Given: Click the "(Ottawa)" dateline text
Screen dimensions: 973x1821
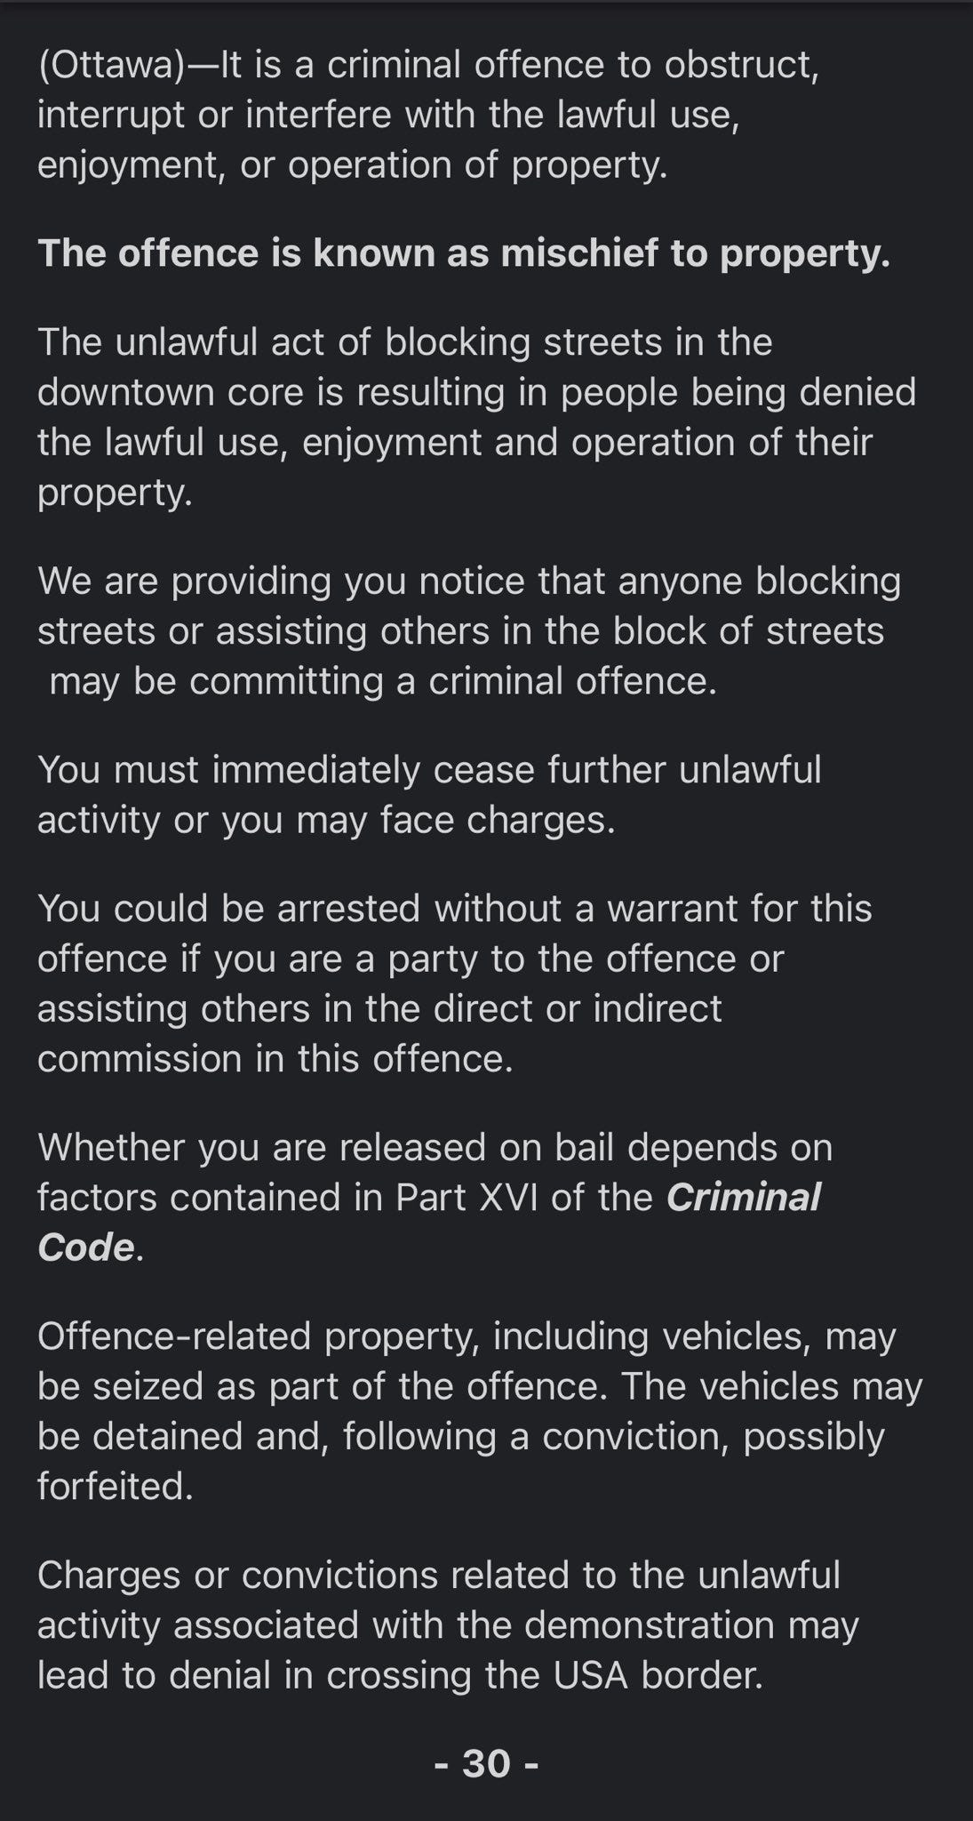Looking at the screenshot, I should pyautogui.click(x=109, y=66).
